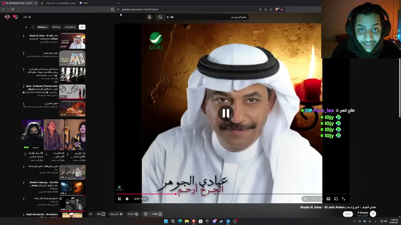Click the Create plus button
The width and height of the screenshot is (401, 225).
[x=27, y=17]
